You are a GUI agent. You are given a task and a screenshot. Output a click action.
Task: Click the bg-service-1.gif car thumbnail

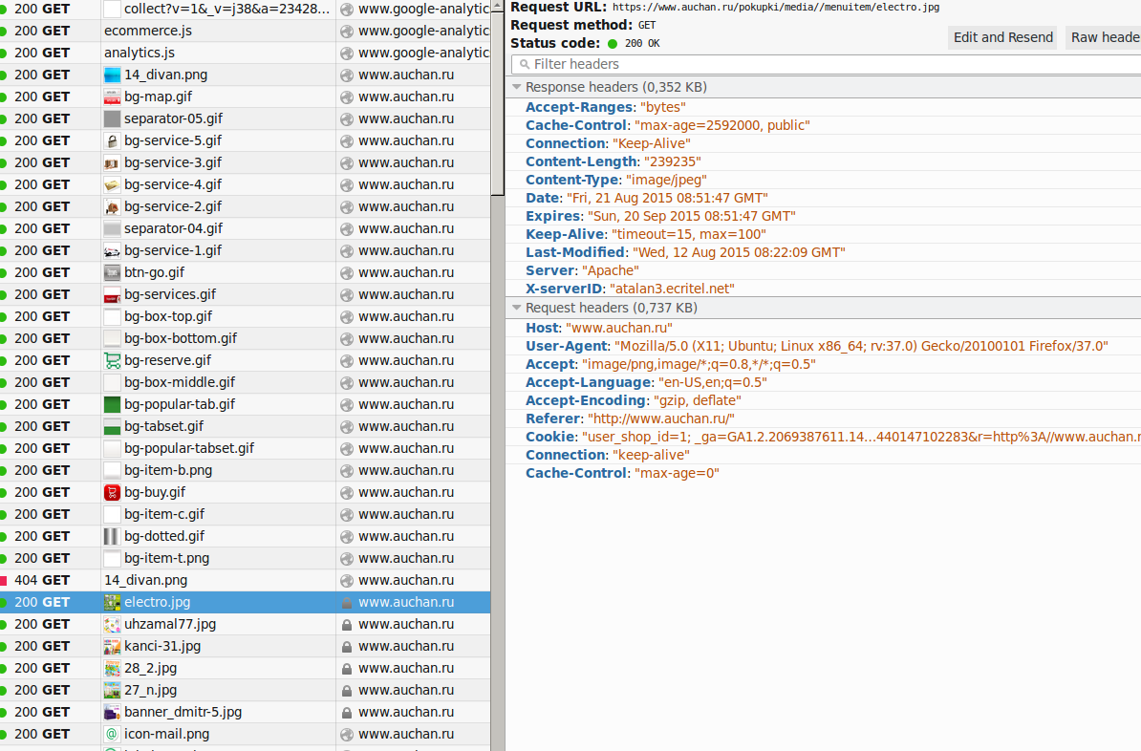pos(112,250)
